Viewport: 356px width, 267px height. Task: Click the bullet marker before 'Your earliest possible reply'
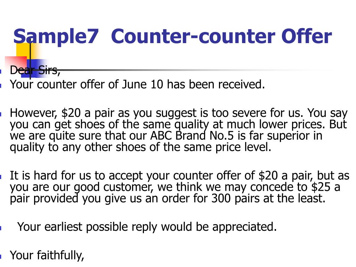(1, 228)
